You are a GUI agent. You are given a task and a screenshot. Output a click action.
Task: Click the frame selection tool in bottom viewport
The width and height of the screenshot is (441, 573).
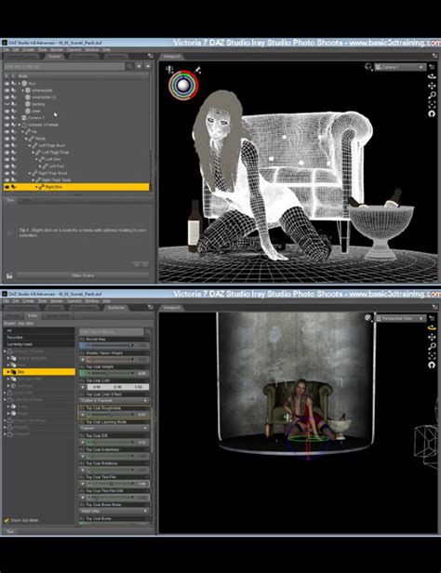pyautogui.click(x=432, y=355)
